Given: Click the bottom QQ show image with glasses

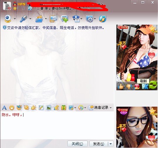Looking at the screenshot, I should (x=137, y=127).
